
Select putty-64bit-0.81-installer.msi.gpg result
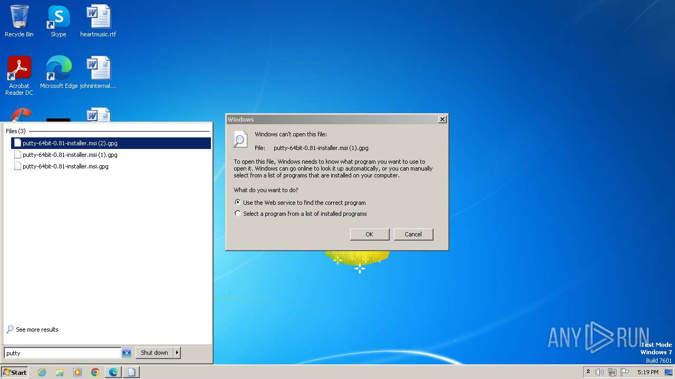[111, 166]
